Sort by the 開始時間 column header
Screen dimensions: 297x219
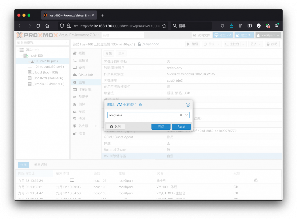pos(35,173)
